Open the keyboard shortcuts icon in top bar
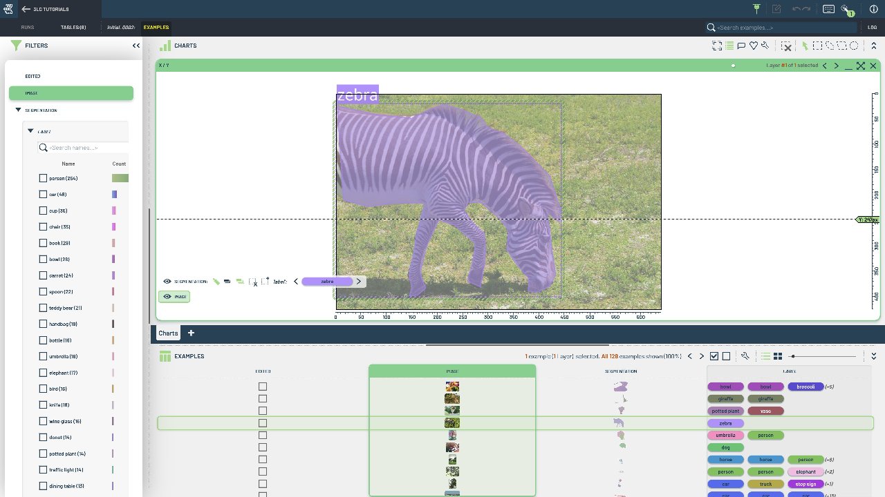This screenshot has height=497, width=885. click(828, 9)
